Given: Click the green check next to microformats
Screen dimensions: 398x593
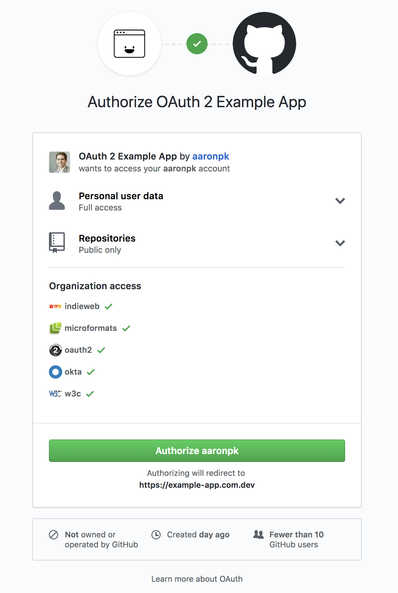Looking at the screenshot, I should 126,328.
